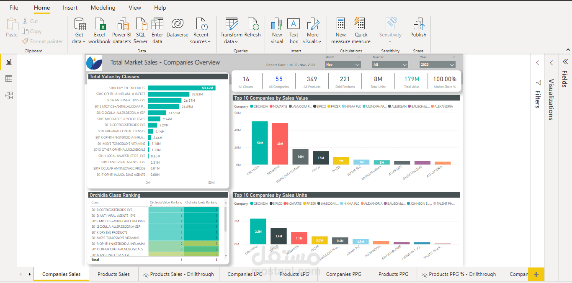Connect to SQL Server data
The width and height of the screenshot is (572, 283).
click(141, 31)
